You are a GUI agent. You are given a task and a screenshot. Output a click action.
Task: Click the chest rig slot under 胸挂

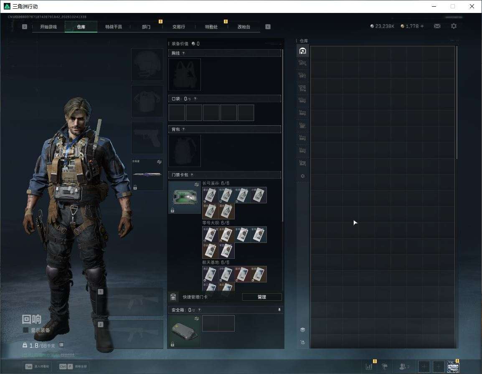185,75
